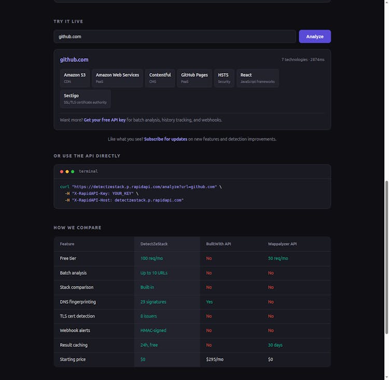Click the OR USE THE API DIRECTLY heading
Viewport: 389px width, 380px height.
click(87, 156)
